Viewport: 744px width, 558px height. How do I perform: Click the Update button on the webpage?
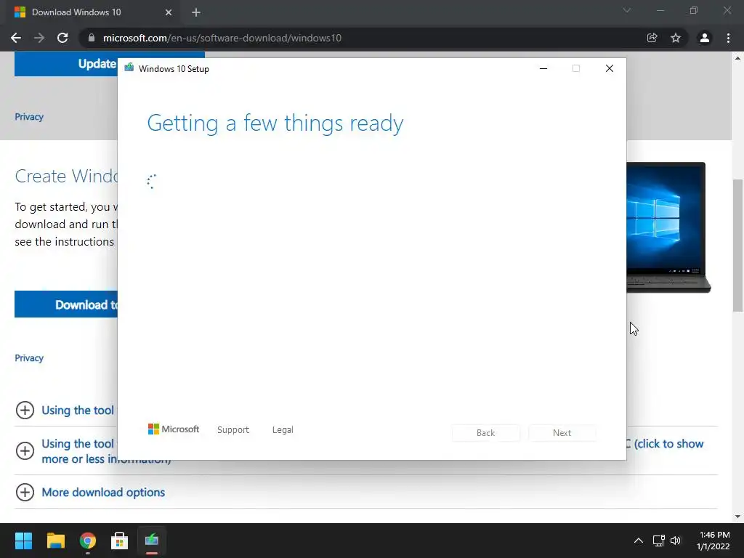[66, 64]
